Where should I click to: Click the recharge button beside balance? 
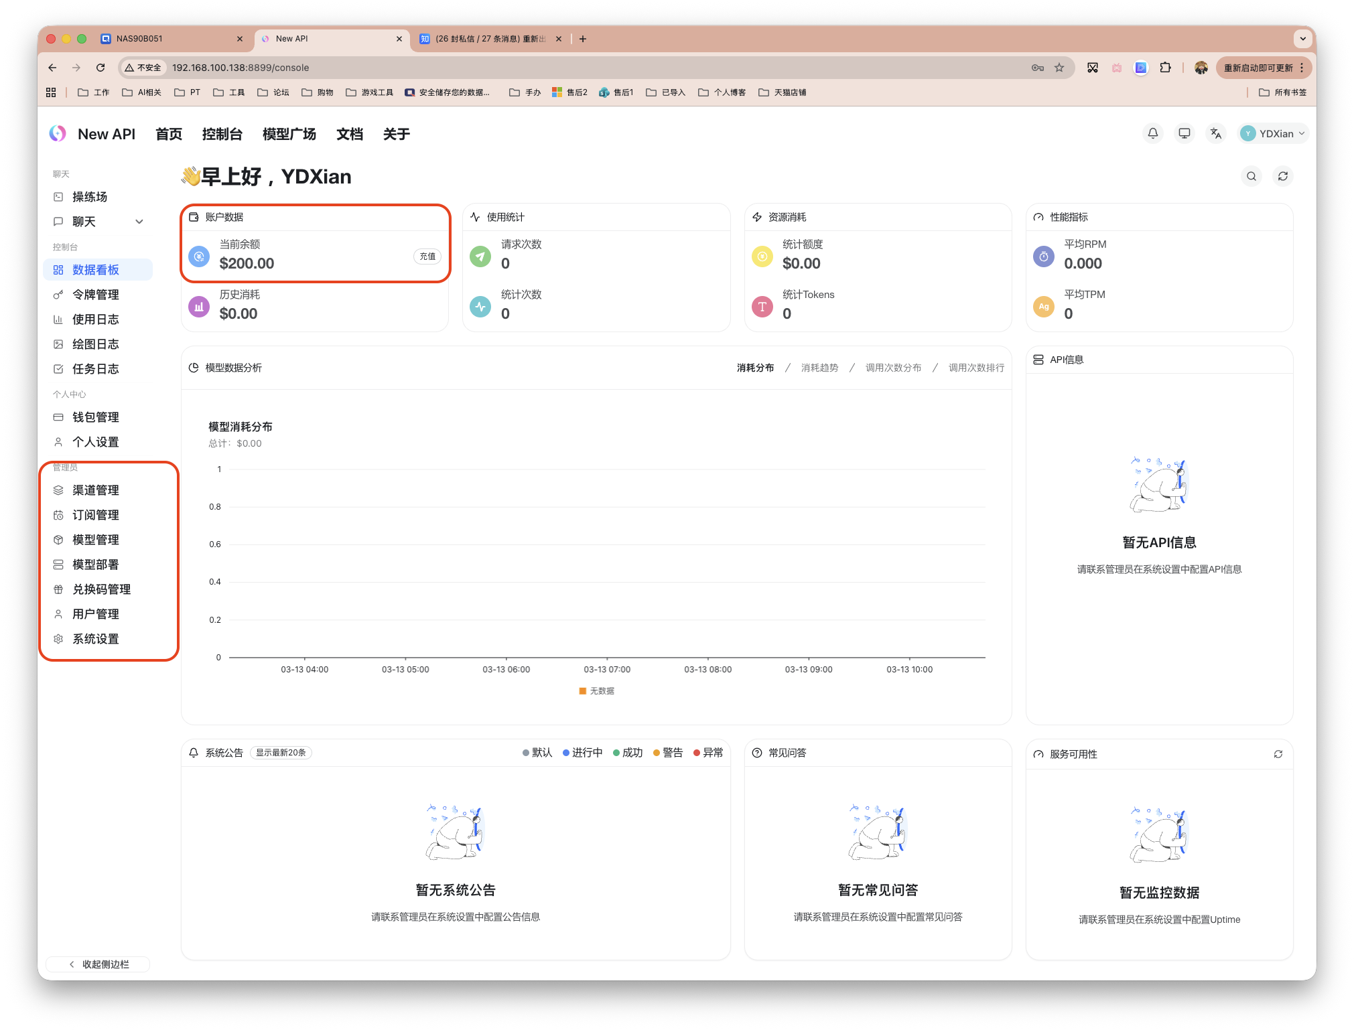coord(427,256)
